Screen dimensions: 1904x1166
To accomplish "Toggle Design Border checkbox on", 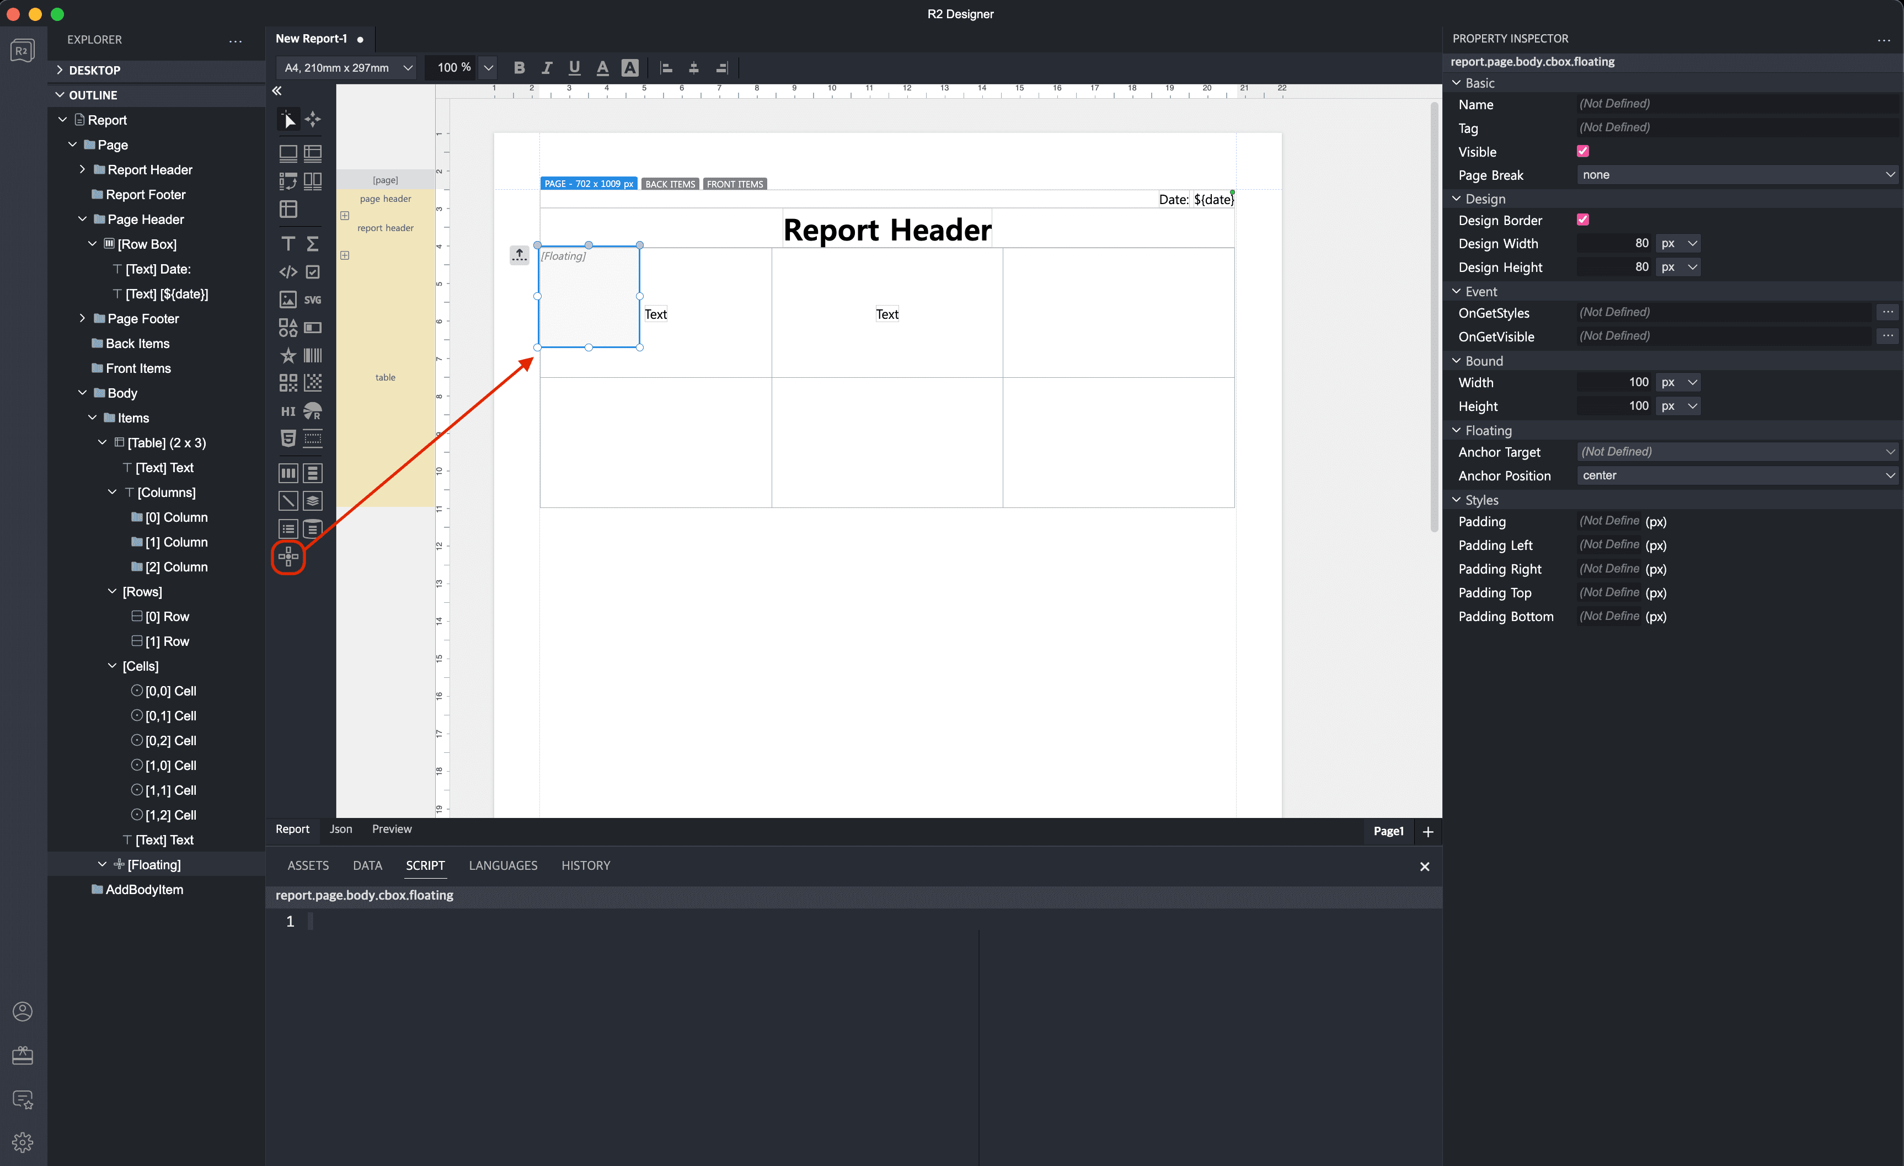I will click(1583, 219).
